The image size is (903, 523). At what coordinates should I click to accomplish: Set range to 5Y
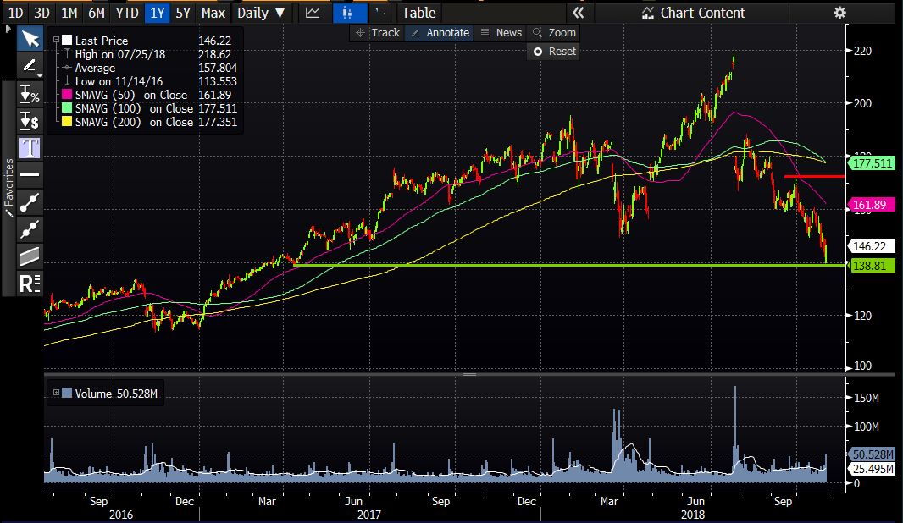click(183, 13)
